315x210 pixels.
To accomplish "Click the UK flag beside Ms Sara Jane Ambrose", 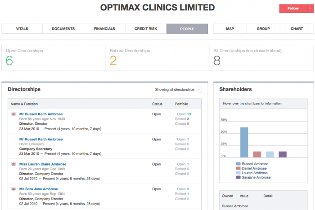I will click(13, 189).
